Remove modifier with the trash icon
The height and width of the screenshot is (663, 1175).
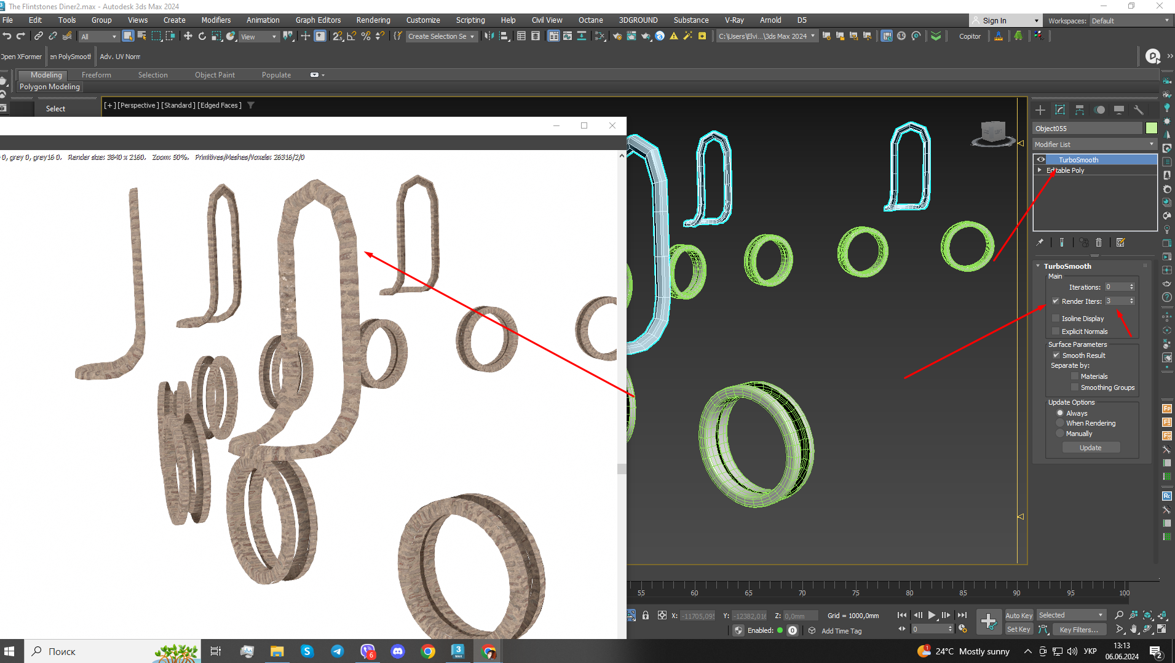pyautogui.click(x=1099, y=242)
